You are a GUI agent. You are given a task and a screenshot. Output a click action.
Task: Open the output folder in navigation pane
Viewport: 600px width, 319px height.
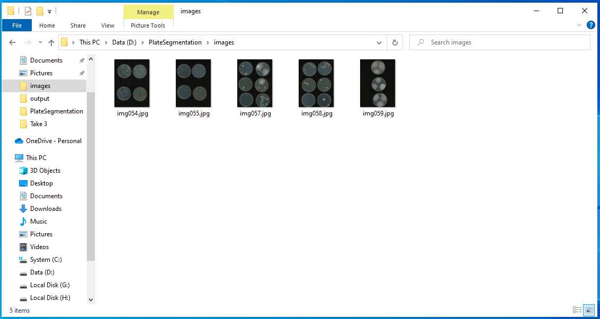click(x=40, y=99)
